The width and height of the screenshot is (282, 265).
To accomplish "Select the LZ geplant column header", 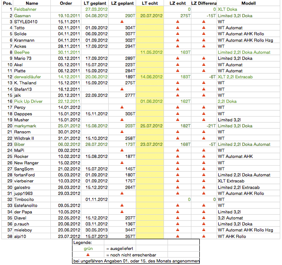I will pyautogui.click(x=122, y=3).
